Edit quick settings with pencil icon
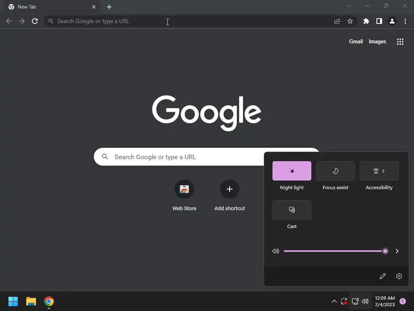This screenshot has width=414, height=311. click(x=382, y=276)
